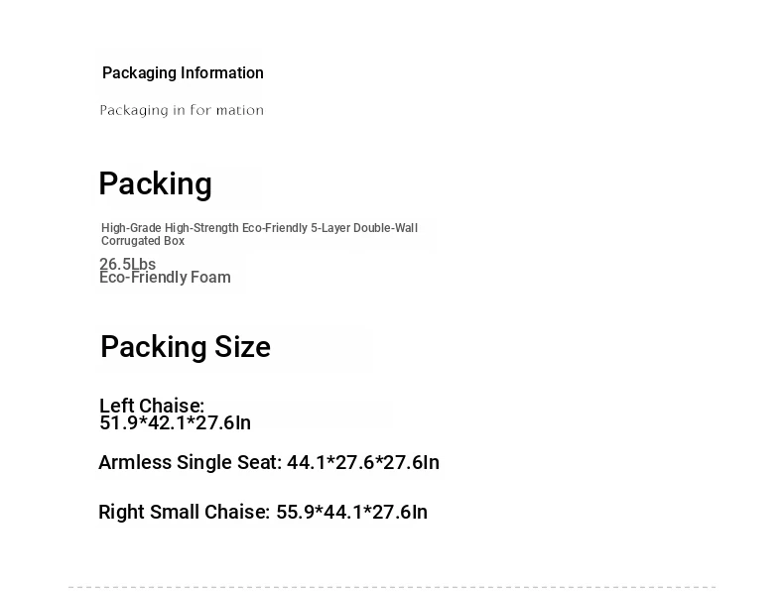784x592 pixels.
Task: Click the large Packing heading
Action: (x=156, y=183)
